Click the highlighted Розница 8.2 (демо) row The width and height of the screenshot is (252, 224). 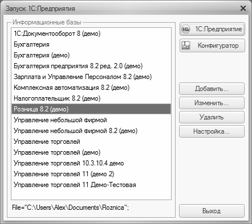click(91, 109)
